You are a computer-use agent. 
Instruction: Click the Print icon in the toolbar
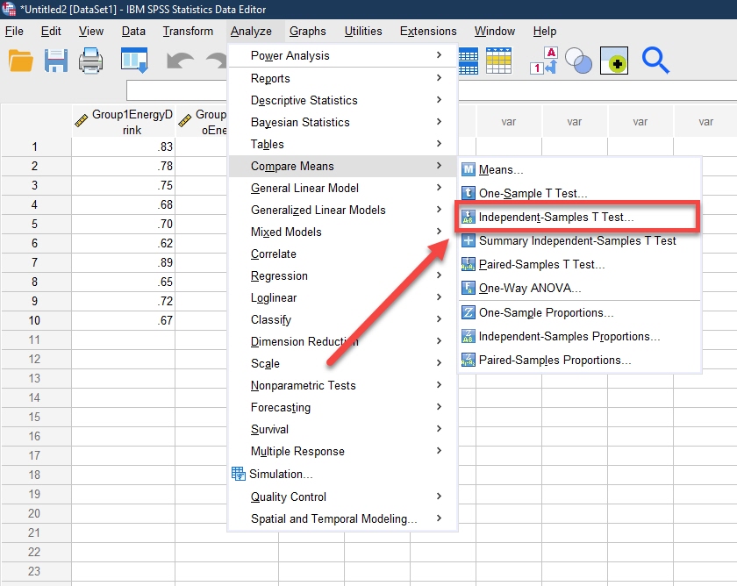pos(92,61)
